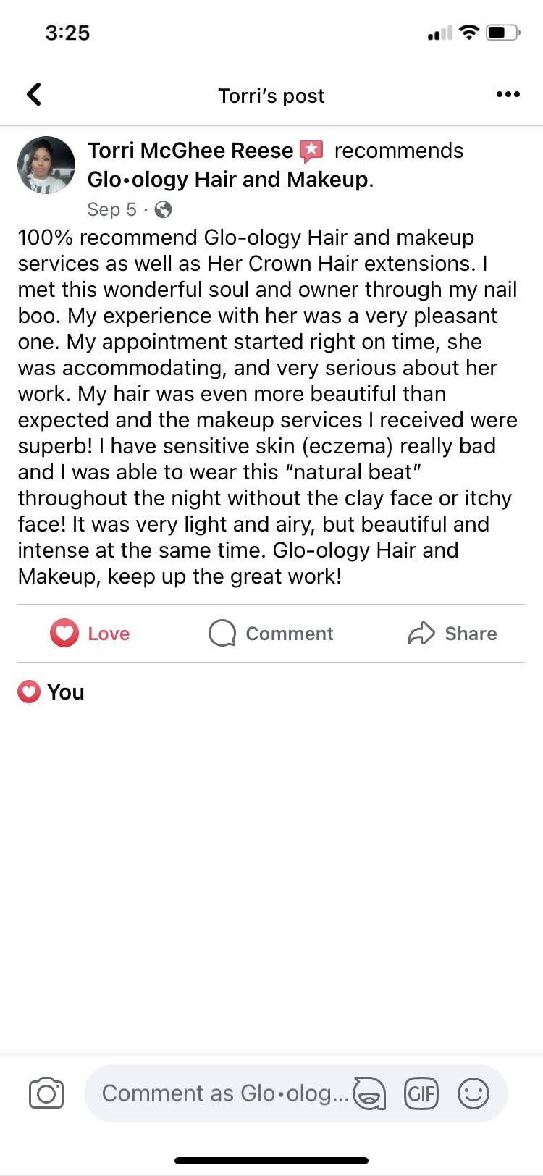Go back using the left chevron
543x1176 pixels.
pos(34,94)
